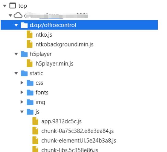167x152 pixels.
Task: Click the static folder icon
Action: pos(24,73)
